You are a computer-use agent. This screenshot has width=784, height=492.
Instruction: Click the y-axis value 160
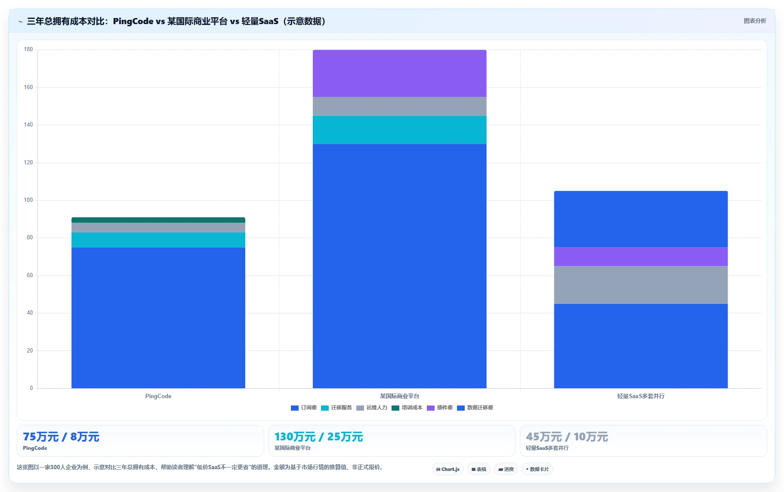tap(28, 87)
